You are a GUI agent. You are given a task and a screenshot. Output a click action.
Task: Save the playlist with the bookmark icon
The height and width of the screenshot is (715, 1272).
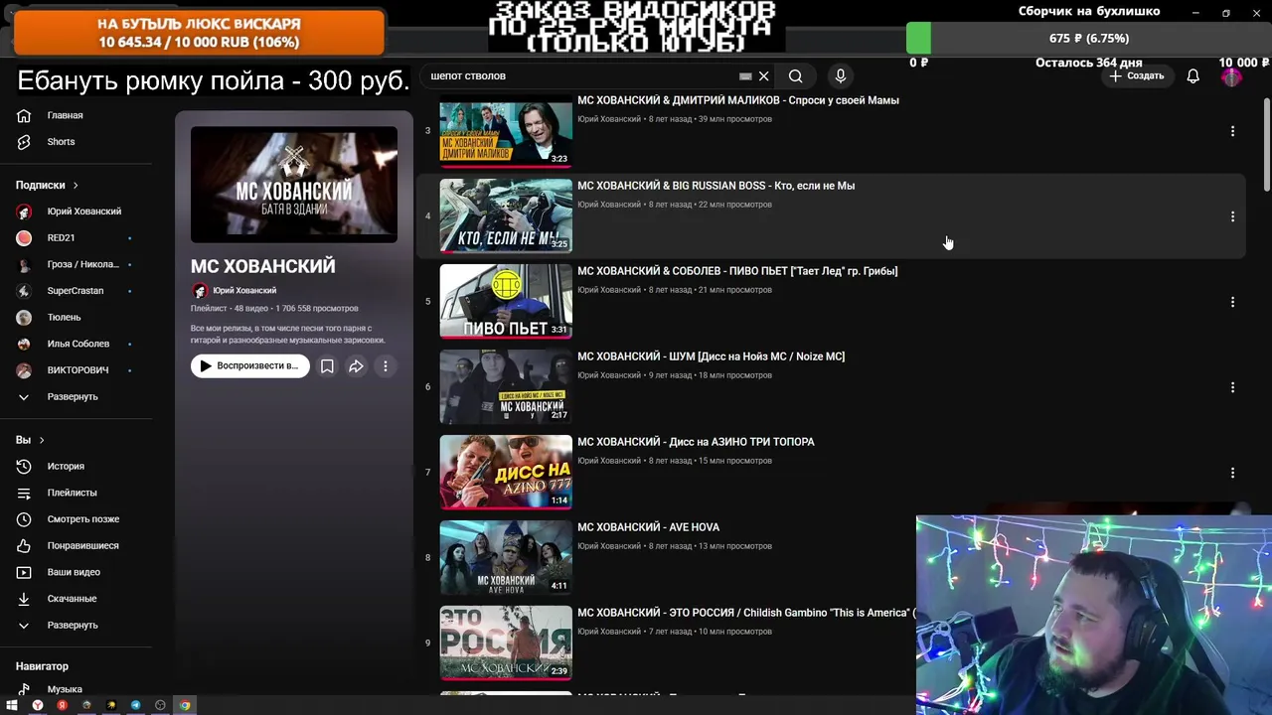[327, 366]
